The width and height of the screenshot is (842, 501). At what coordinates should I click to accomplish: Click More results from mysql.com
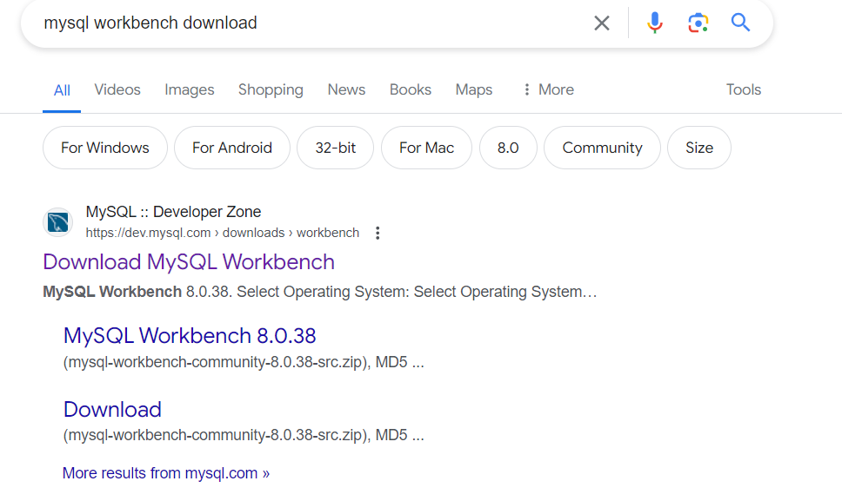point(166,473)
